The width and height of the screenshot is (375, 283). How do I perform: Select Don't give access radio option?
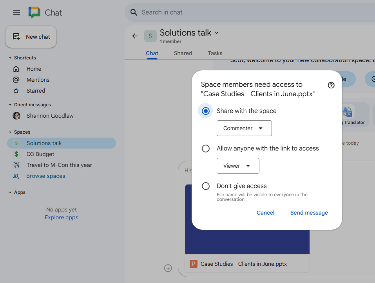tap(206, 186)
